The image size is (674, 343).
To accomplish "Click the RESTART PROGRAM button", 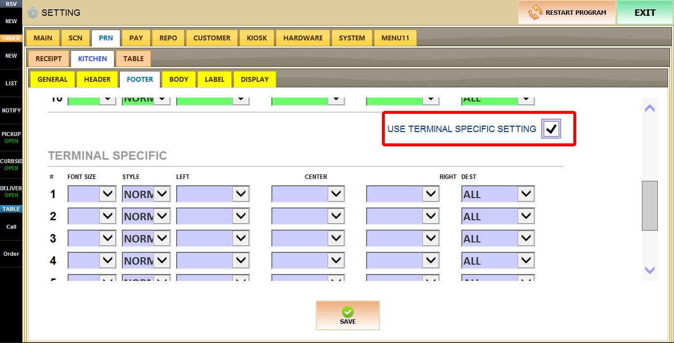I will point(567,12).
